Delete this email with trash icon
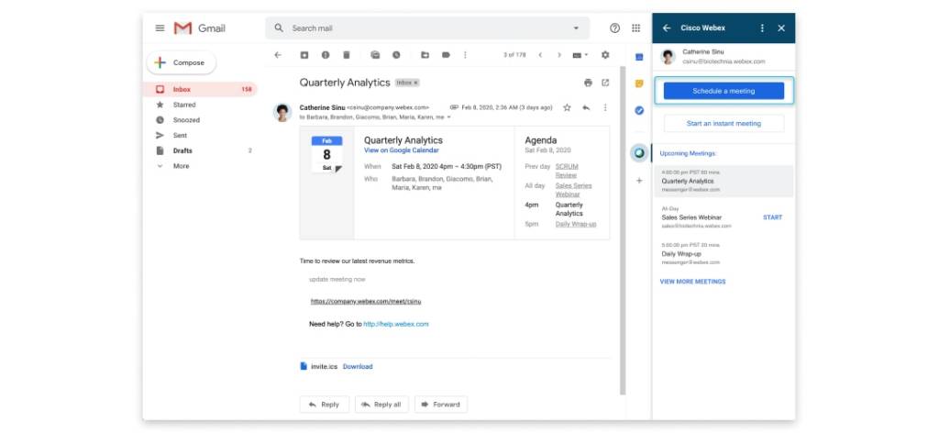Viewport: 939px width, 433px height. (346, 54)
